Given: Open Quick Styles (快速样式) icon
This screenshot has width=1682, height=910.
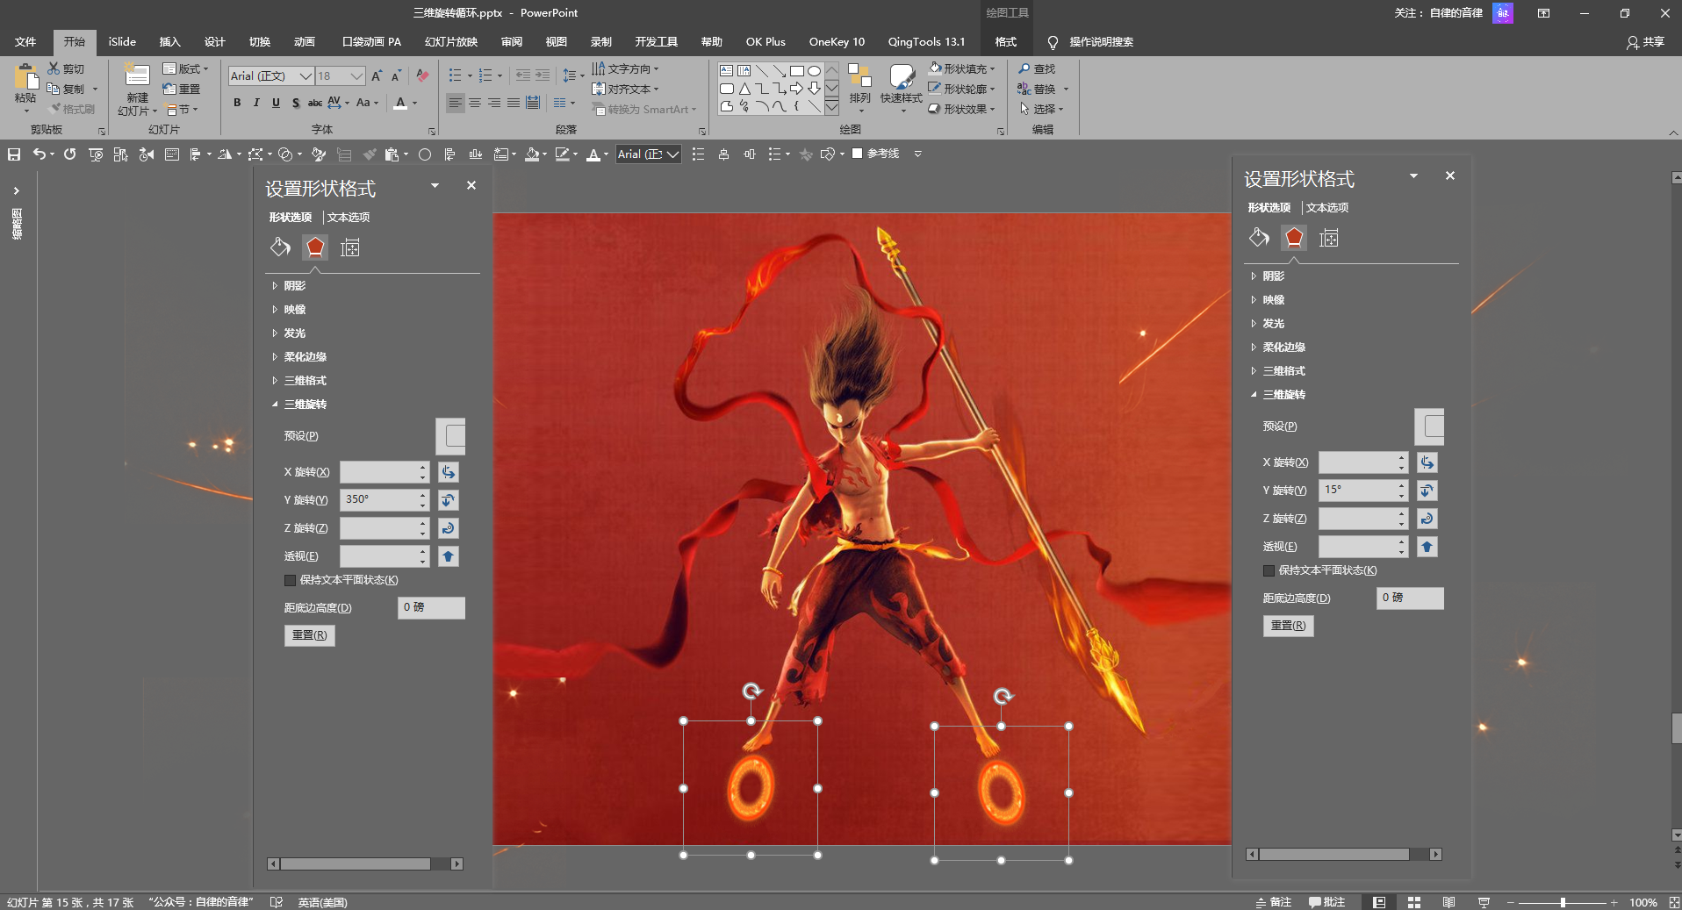Looking at the screenshot, I should [x=902, y=77].
